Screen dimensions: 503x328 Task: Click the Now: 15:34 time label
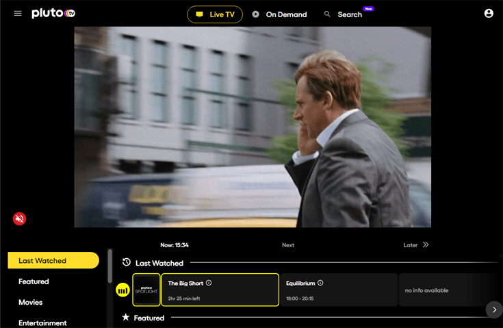(175, 245)
